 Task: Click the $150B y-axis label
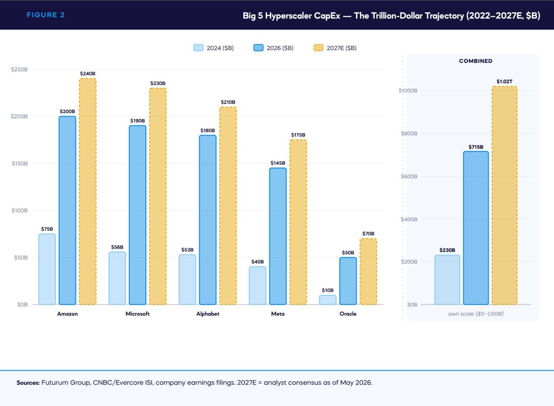pos(20,164)
